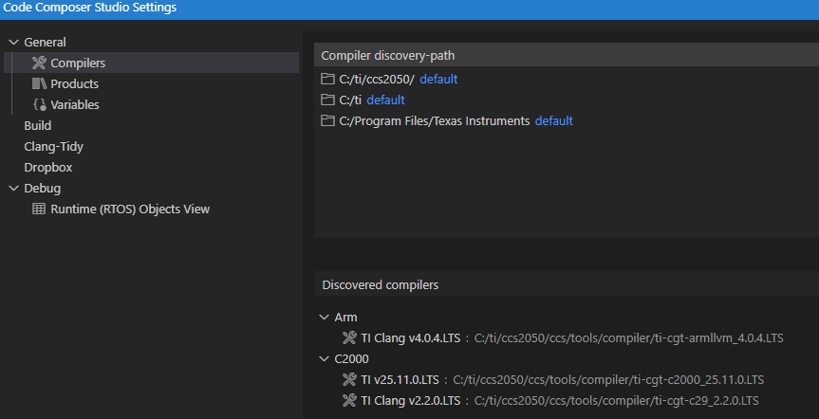The image size is (819, 419).
Task: Click the ti-cgt-c2000_25.11.0.LTS path text
Action: 608,380
